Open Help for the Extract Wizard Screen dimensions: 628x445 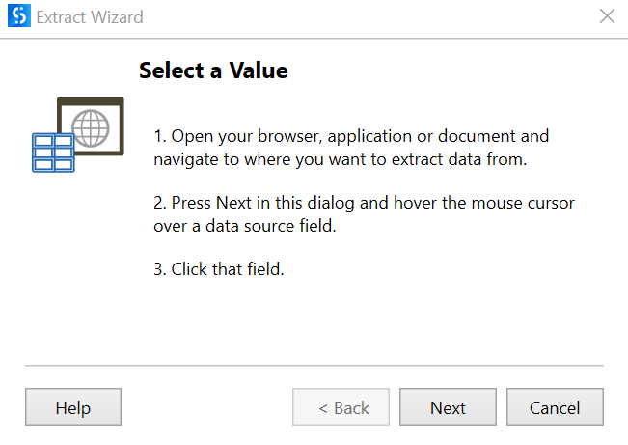click(73, 407)
